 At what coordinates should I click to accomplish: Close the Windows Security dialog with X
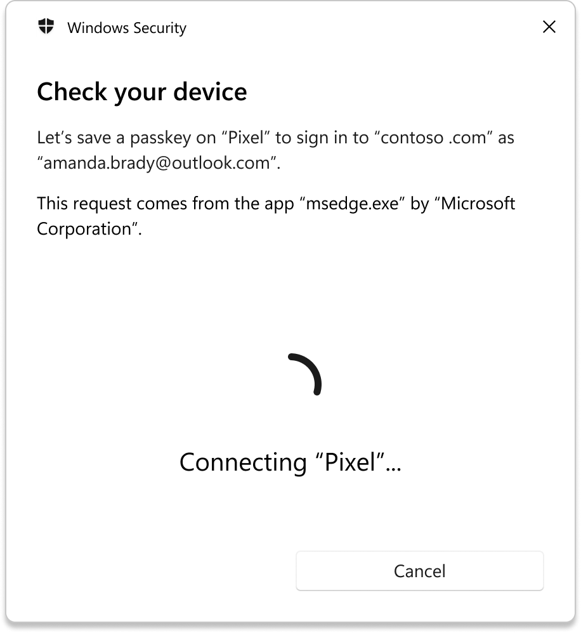(549, 27)
